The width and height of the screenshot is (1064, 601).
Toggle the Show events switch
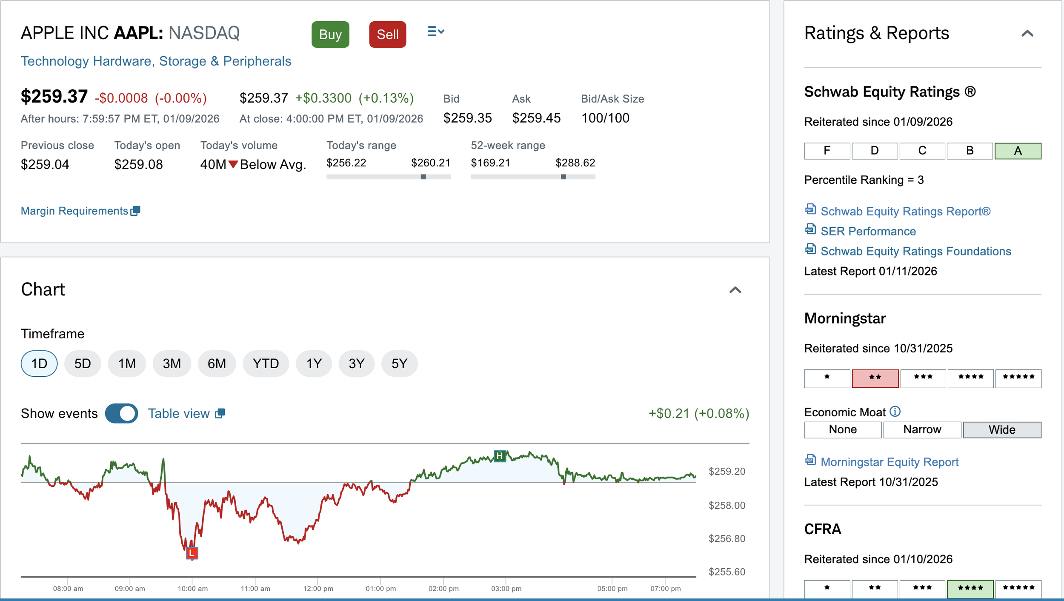pyautogui.click(x=122, y=413)
